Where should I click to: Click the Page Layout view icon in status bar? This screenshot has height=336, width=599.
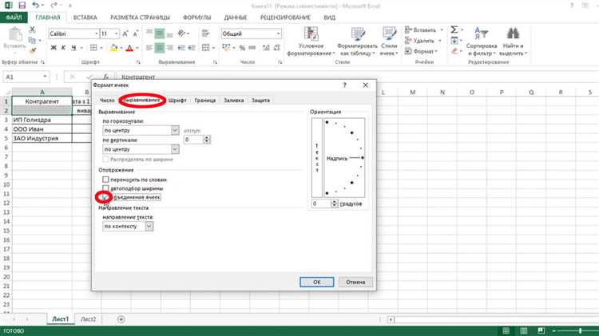[523, 330]
